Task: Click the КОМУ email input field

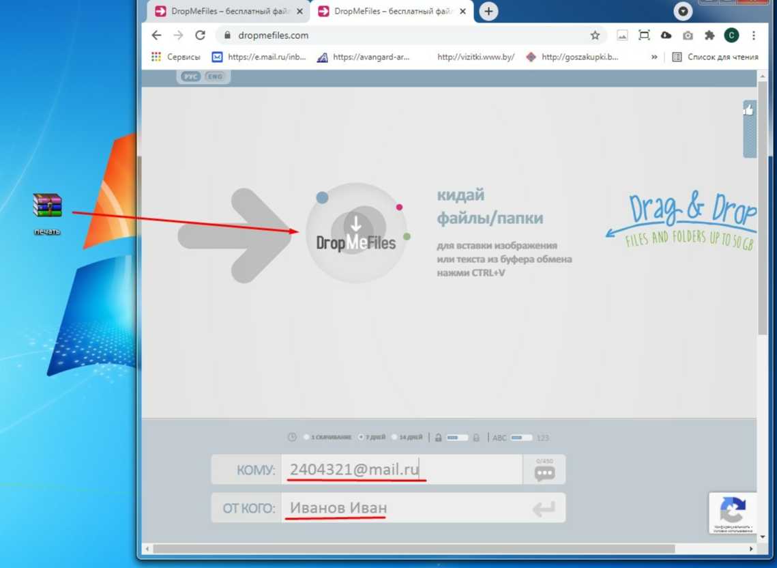Action: click(x=401, y=469)
